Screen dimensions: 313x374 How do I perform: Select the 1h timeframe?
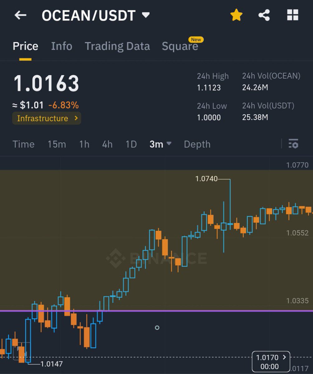(84, 144)
